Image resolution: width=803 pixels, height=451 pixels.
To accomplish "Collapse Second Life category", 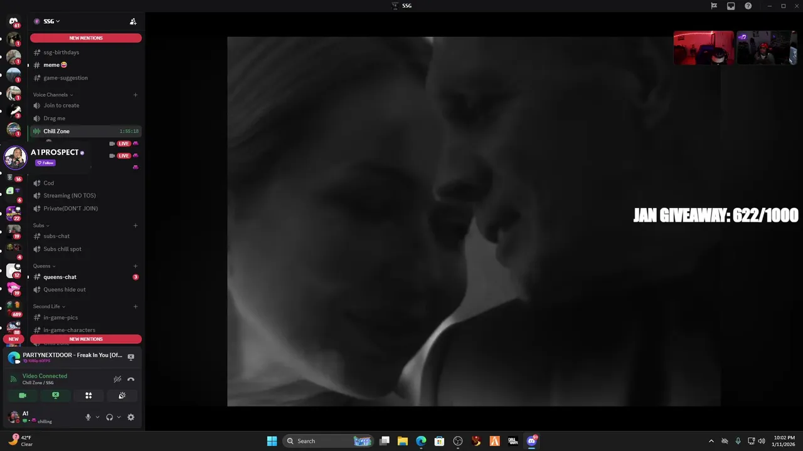I will click(49, 306).
